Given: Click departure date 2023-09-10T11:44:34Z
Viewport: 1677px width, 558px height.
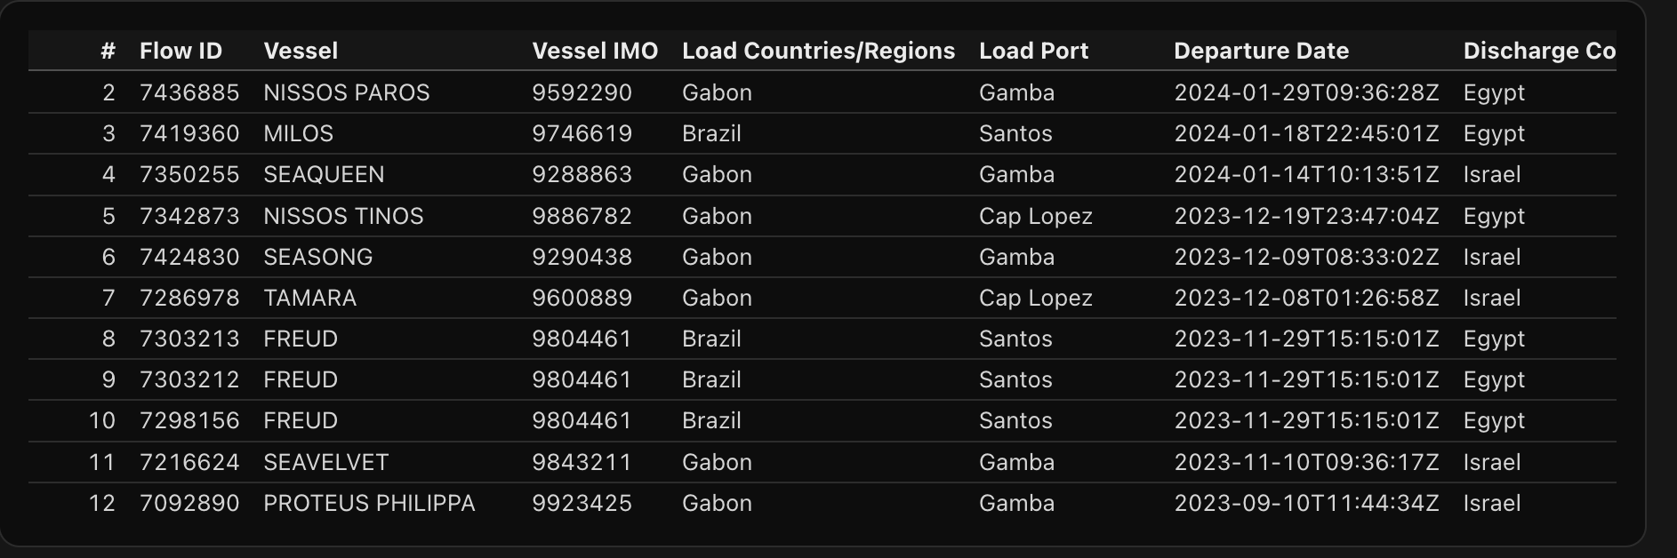Looking at the screenshot, I should [x=1305, y=503].
